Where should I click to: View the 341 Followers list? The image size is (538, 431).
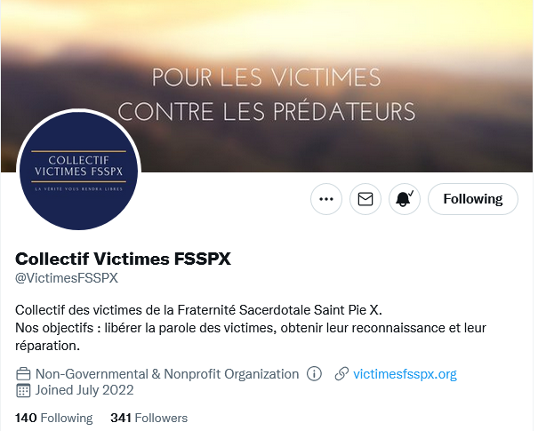click(x=149, y=418)
